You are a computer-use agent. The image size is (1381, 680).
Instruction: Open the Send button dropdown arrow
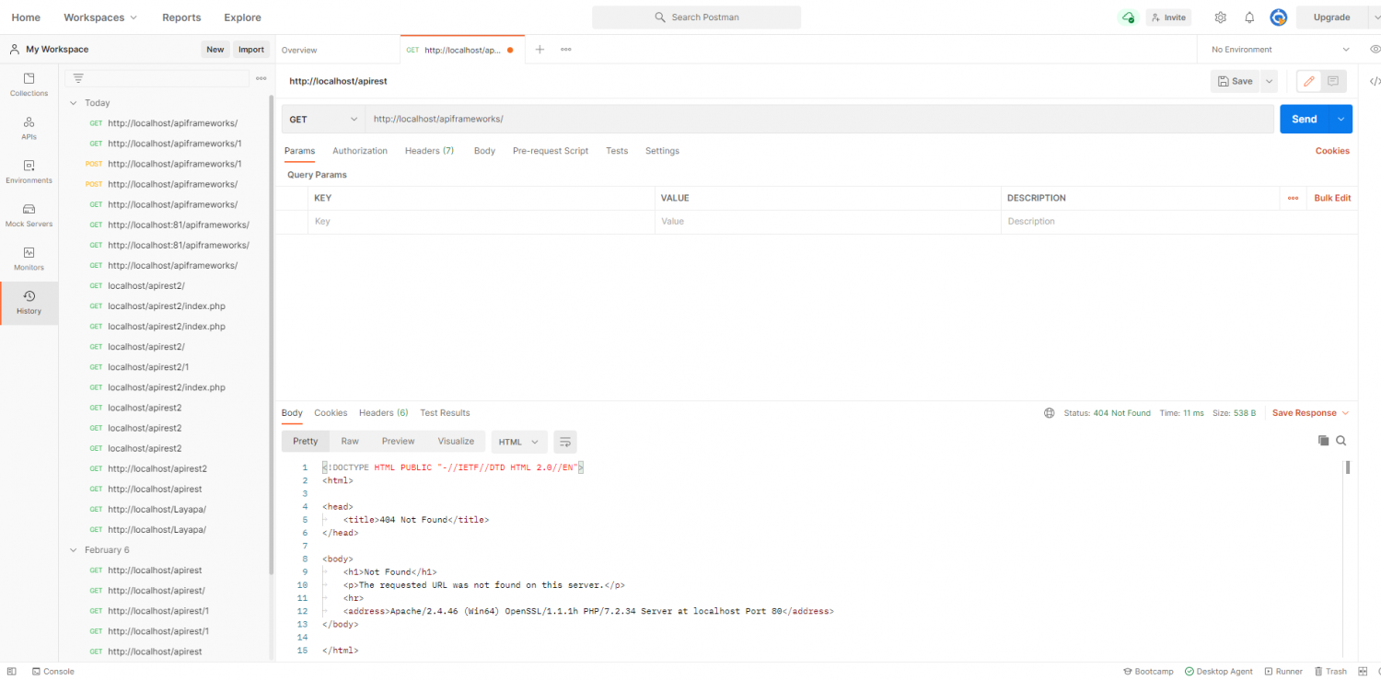pos(1340,120)
